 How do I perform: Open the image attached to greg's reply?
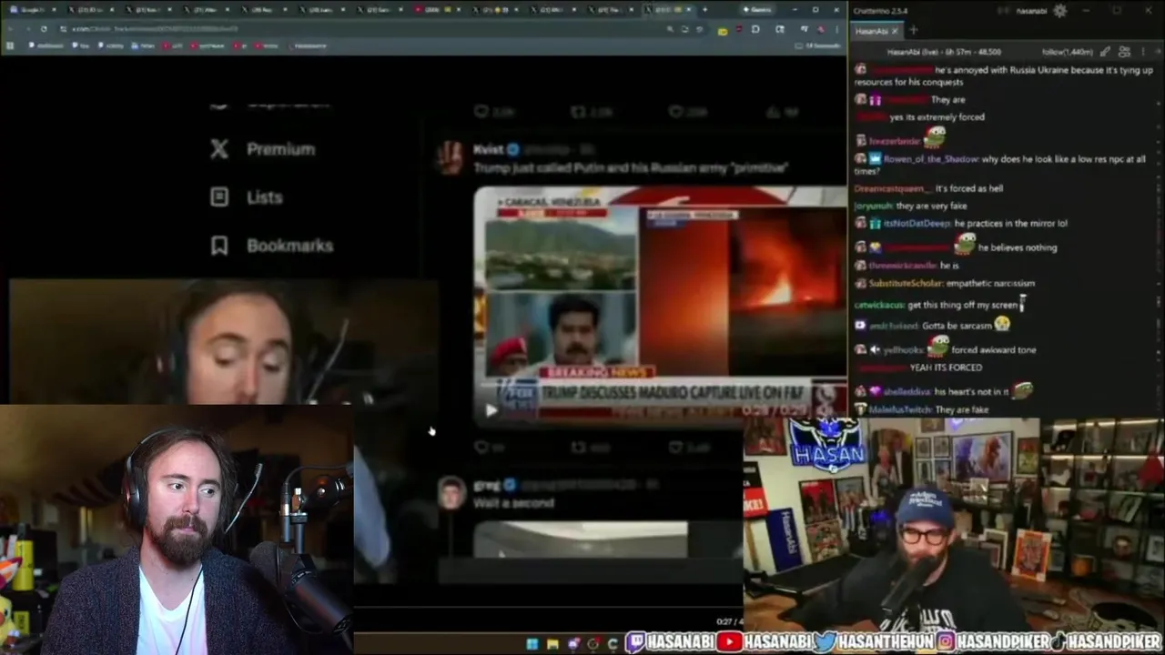pyautogui.click(x=580, y=539)
